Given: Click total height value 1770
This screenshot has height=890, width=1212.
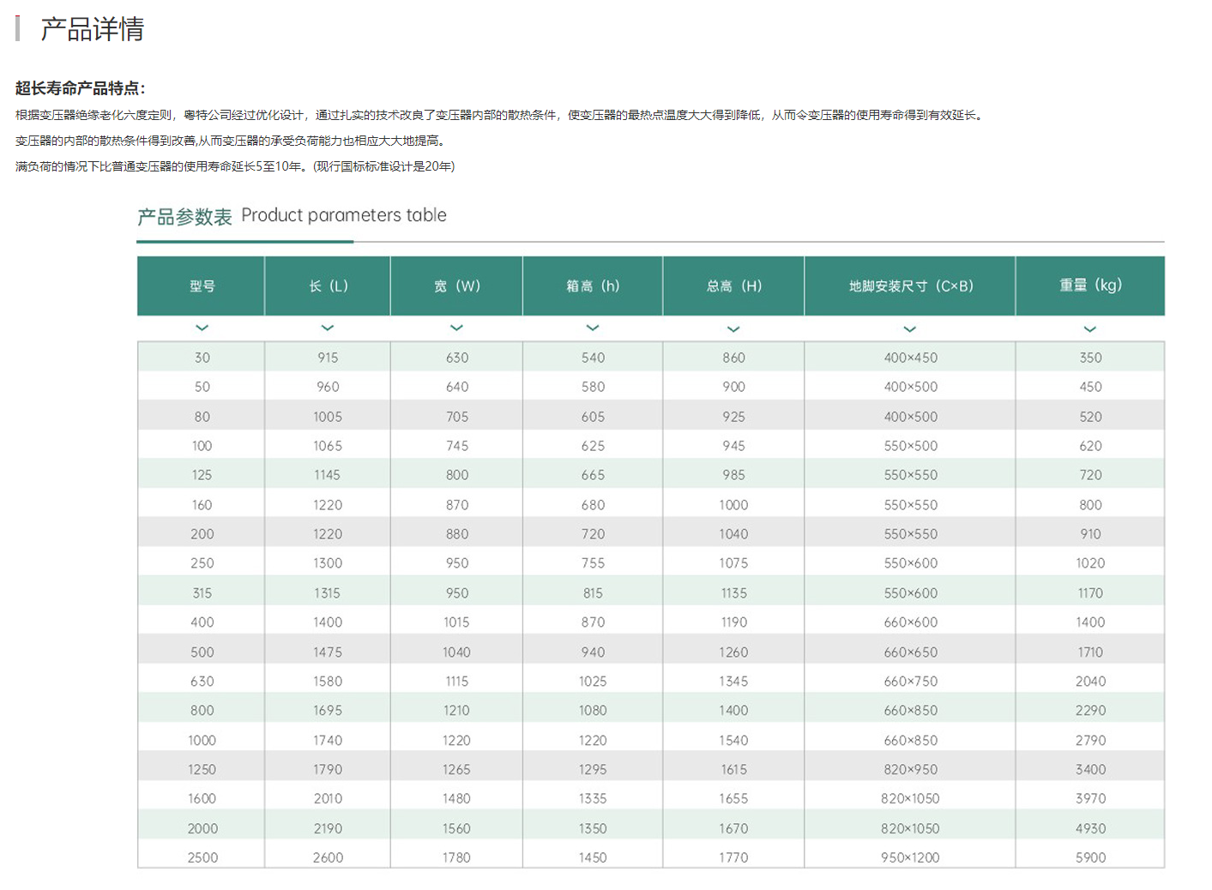Looking at the screenshot, I should [733, 857].
